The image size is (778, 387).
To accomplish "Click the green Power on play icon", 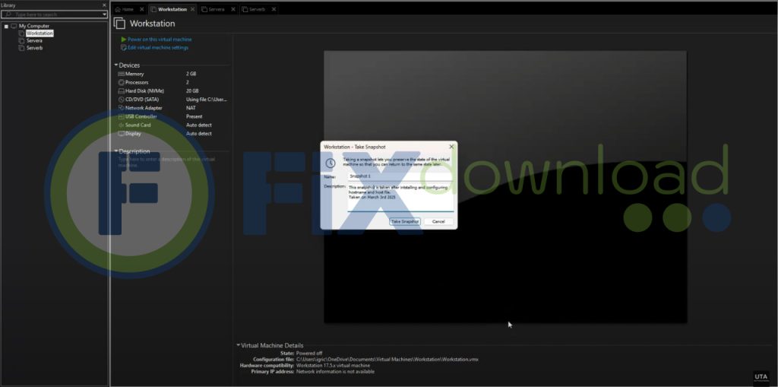I will [123, 40].
